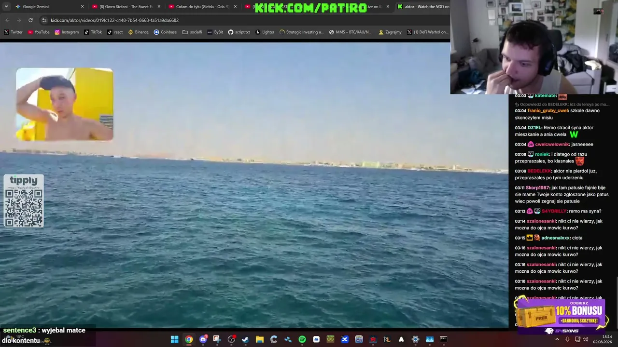The height and width of the screenshot is (347, 618).
Task: Open chat user S4YDRILLY's profile
Action: pos(554,212)
